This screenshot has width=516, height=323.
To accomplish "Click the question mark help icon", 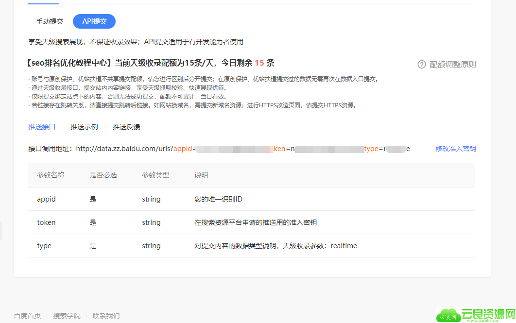I will pos(422,65).
